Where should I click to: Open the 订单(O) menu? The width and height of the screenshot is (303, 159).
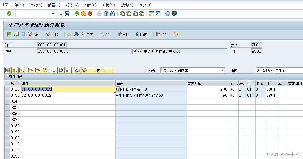[x=17, y=5]
